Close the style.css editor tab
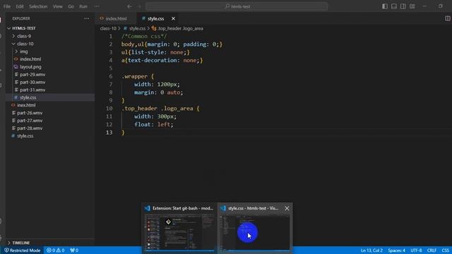This screenshot has height=254, width=452. click(173, 18)
